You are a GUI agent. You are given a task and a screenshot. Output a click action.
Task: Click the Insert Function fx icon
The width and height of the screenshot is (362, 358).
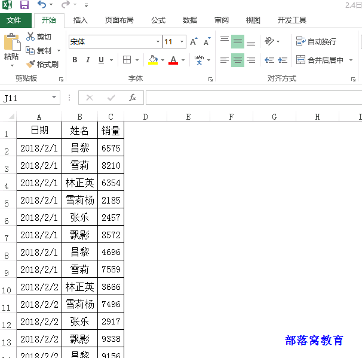coord(133,98)
